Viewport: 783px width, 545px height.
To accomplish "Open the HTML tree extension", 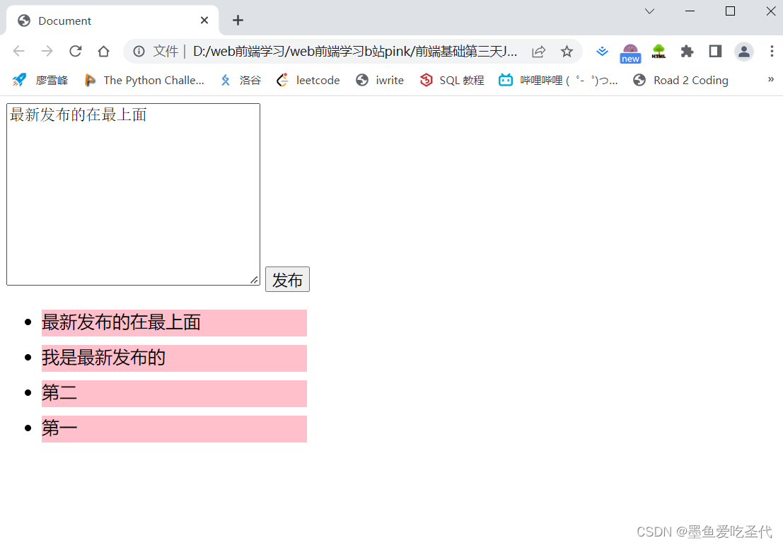I will point(659,51).
